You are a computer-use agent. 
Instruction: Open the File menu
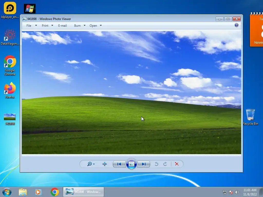[29, 26]
